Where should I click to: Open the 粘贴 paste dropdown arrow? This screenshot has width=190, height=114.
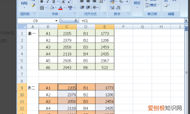[24, 8]
